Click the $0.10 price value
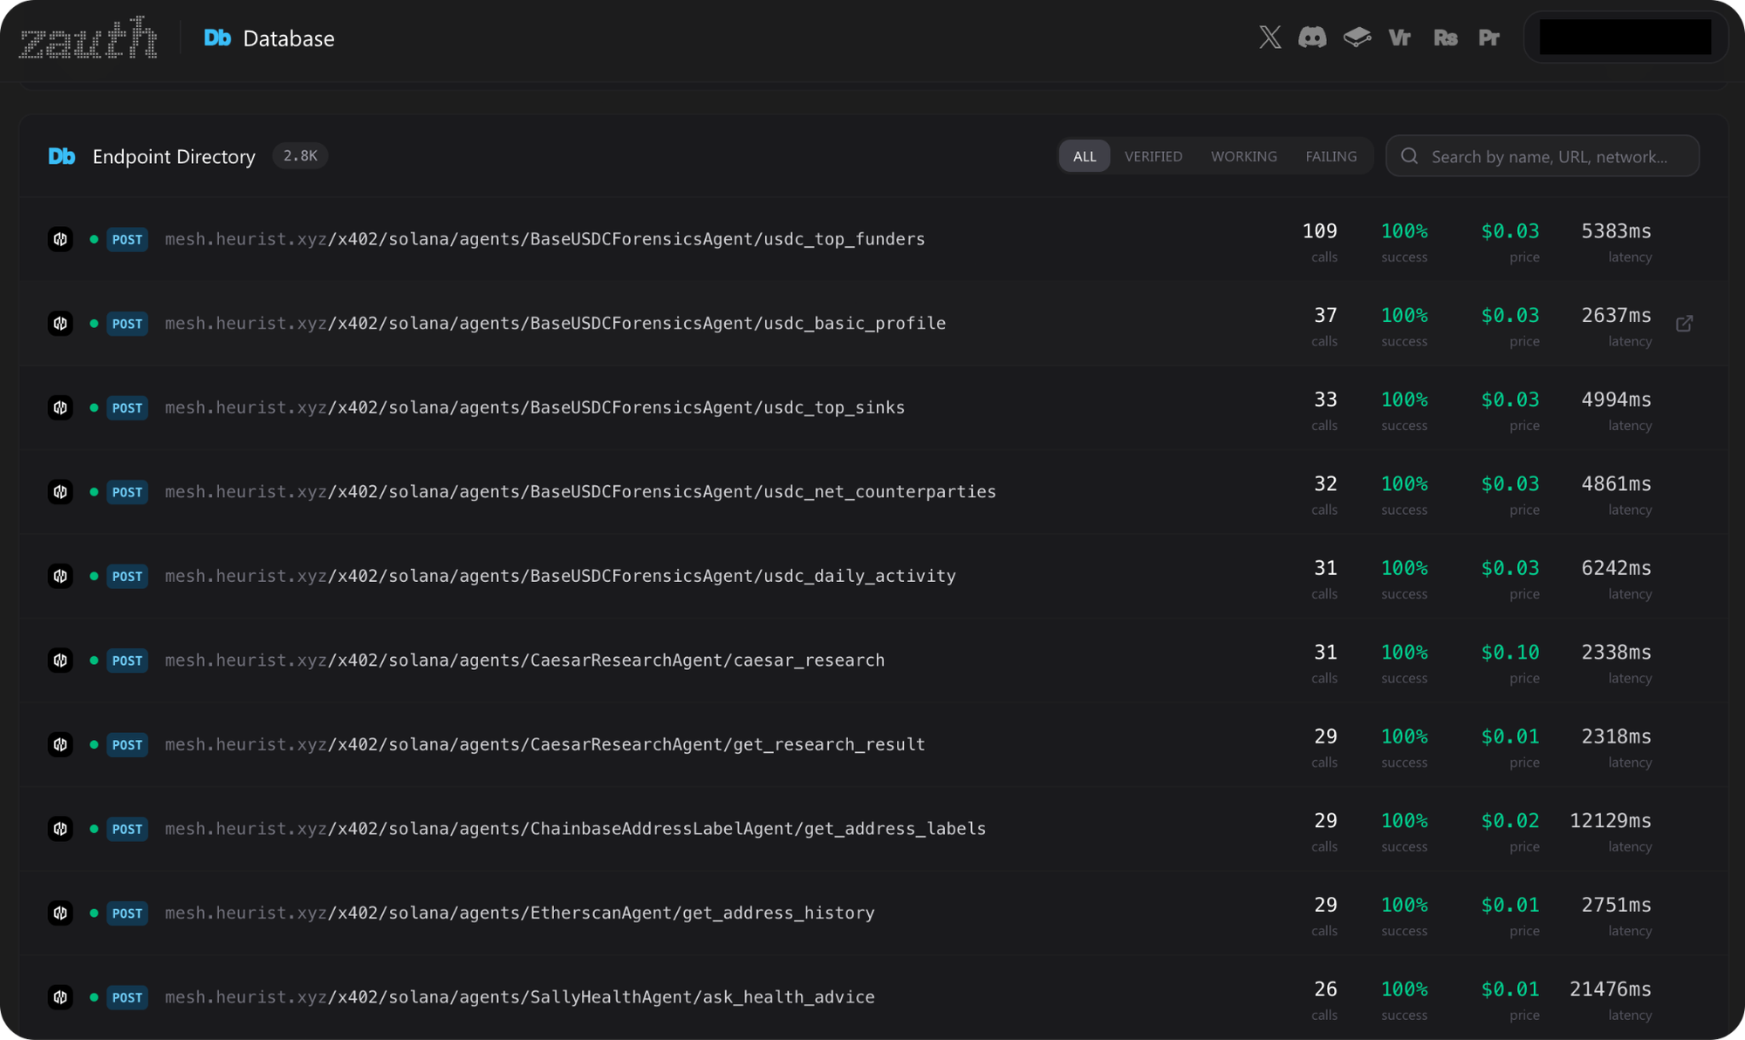 pos(1510,653)
